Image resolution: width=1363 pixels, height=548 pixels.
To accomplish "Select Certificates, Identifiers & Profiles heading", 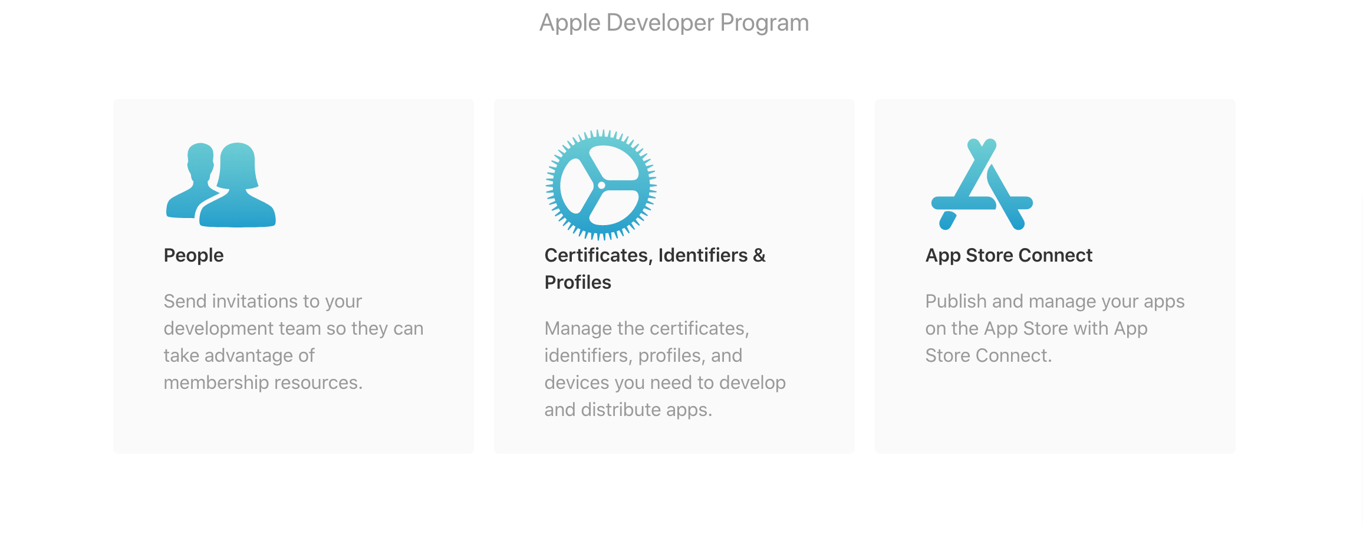I will (x=655, y=269).
